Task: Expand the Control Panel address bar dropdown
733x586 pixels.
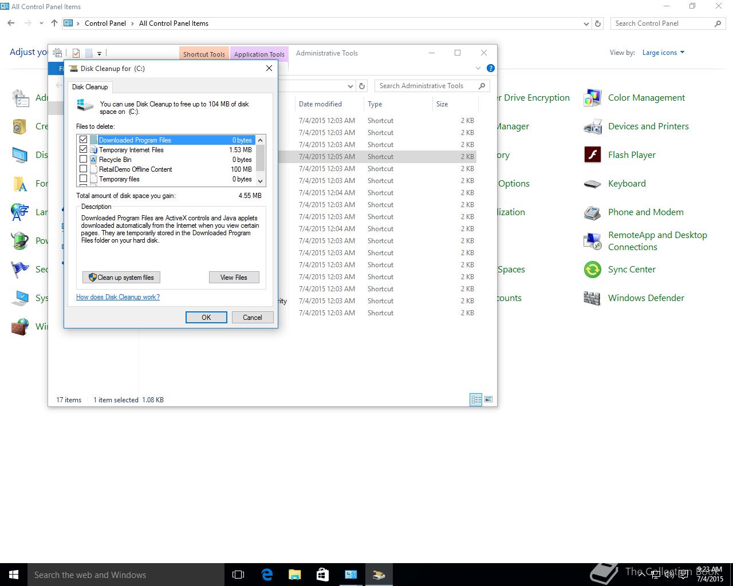Action: 586,24
